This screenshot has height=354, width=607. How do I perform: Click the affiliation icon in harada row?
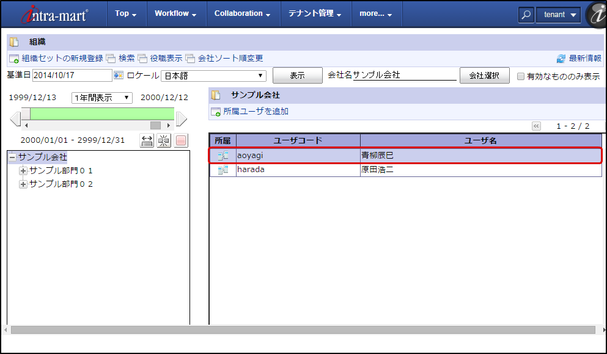pyautogui.click(x=223, y=170)
